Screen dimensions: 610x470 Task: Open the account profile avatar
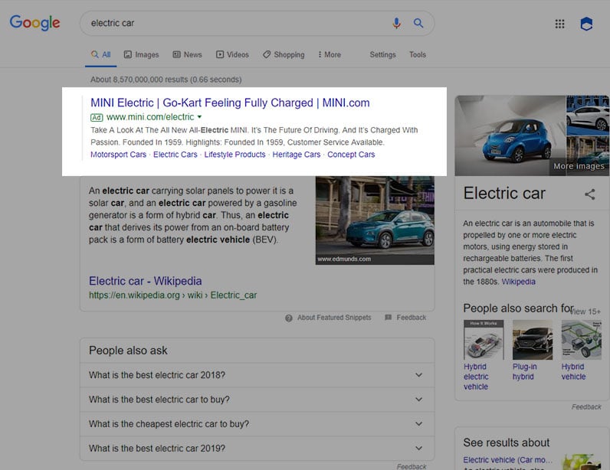(x=586, y=24)
